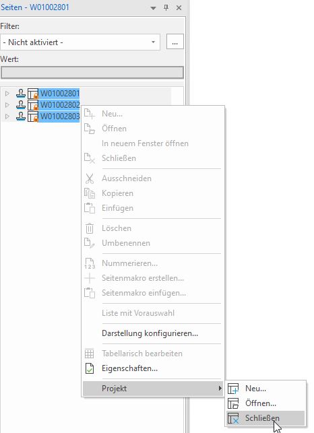This screenshot has width=314, height=433.
Task: Click the locked project icon of W01002802
Action: (x=33, y=105)
